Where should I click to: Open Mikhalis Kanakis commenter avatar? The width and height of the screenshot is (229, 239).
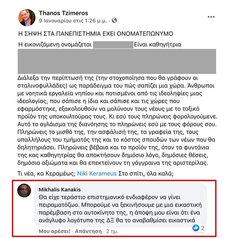click(x=24, y=190)
